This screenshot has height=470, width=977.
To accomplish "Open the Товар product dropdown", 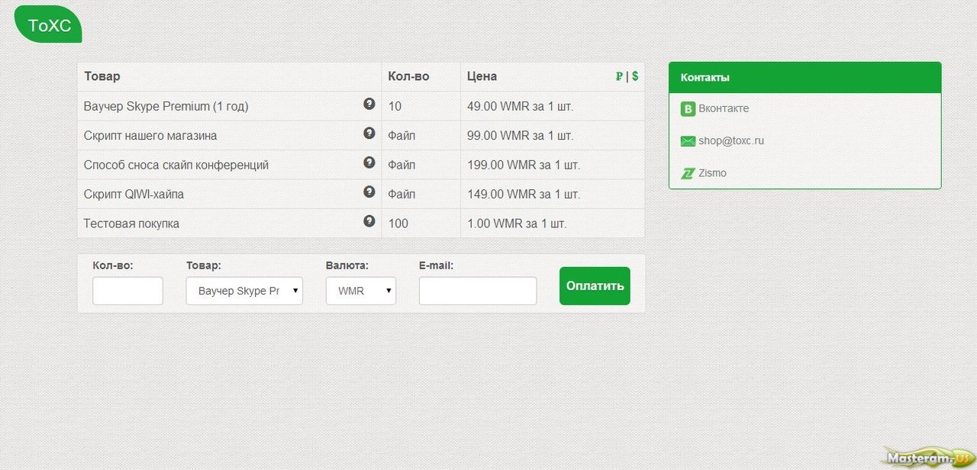I will pyautogui.click(x=244, y=291).
